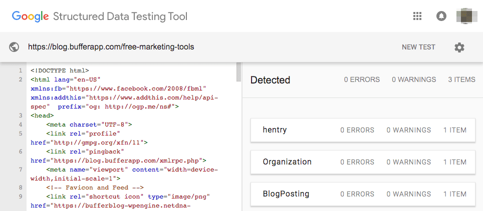
Task: Click the html lang="en-US" code line
Action: [66, 79]
